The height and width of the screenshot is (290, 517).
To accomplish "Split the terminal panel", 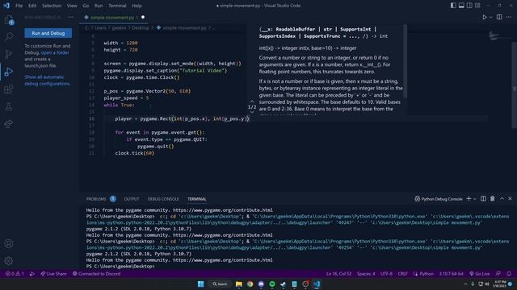I will click(x=483, y=199).
